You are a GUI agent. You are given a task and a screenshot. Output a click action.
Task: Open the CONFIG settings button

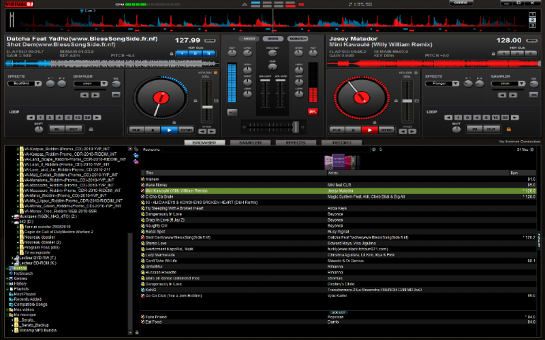pyautogui.click(x=461, y=3)
